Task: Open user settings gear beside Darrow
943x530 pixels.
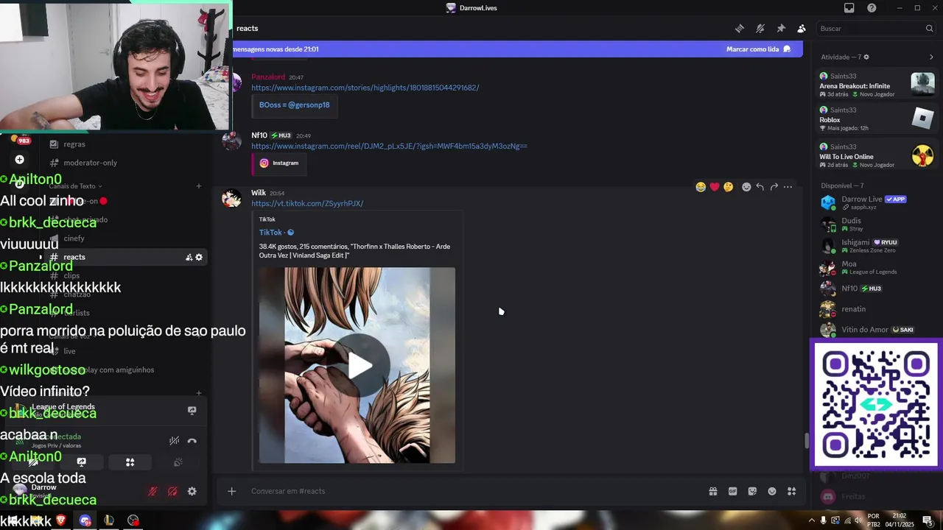Action: pyautogui.click(x=192, y=491)
